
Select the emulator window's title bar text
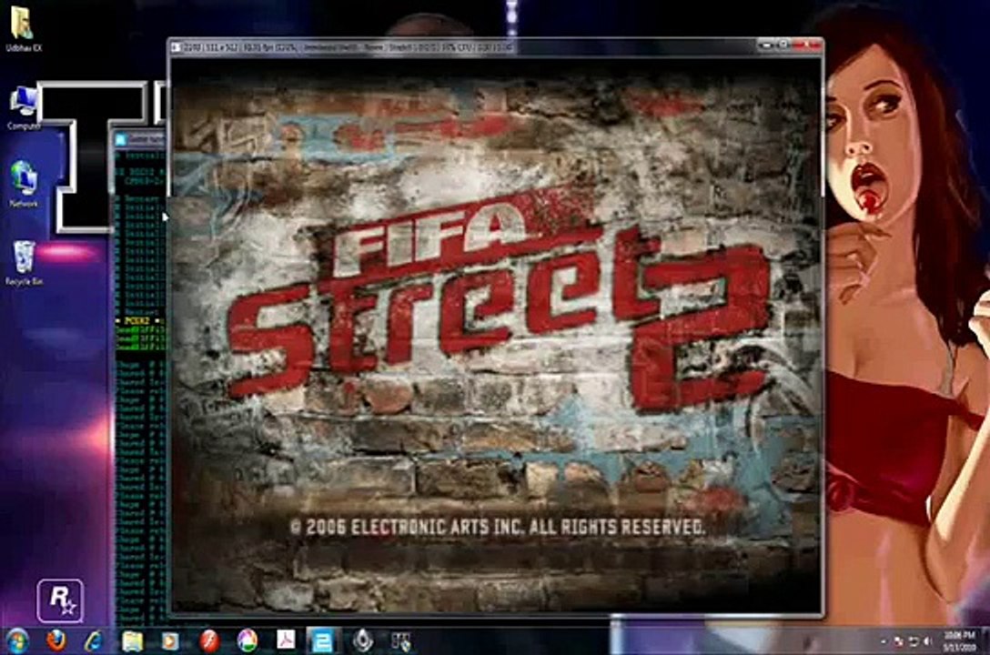tap(349, 47)
